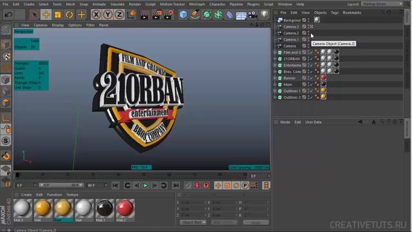Expand the Entertainment object
The image size is (412, 232).
[x=275, y=65]
